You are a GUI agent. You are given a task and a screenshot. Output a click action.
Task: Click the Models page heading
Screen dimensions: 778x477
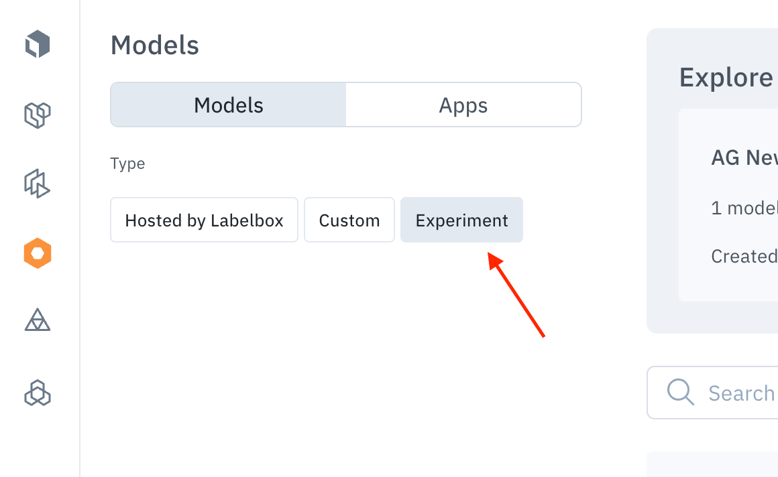tap(155, 45)
